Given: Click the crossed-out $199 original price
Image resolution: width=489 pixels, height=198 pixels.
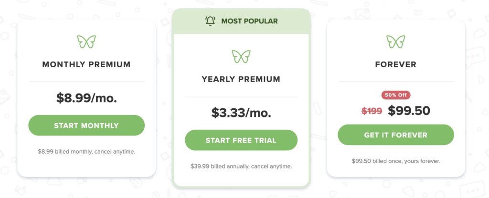Looking at the screenshot, I should [x=372, y=111].
